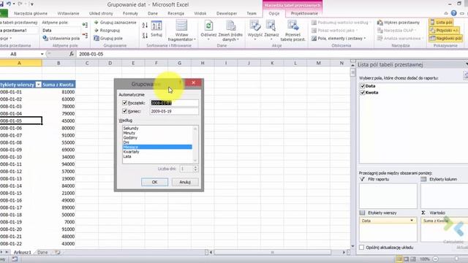The width and height of the screenshot is (468, 263).
Task: Select Dni in the grouping list
Action: pos(157,142)
